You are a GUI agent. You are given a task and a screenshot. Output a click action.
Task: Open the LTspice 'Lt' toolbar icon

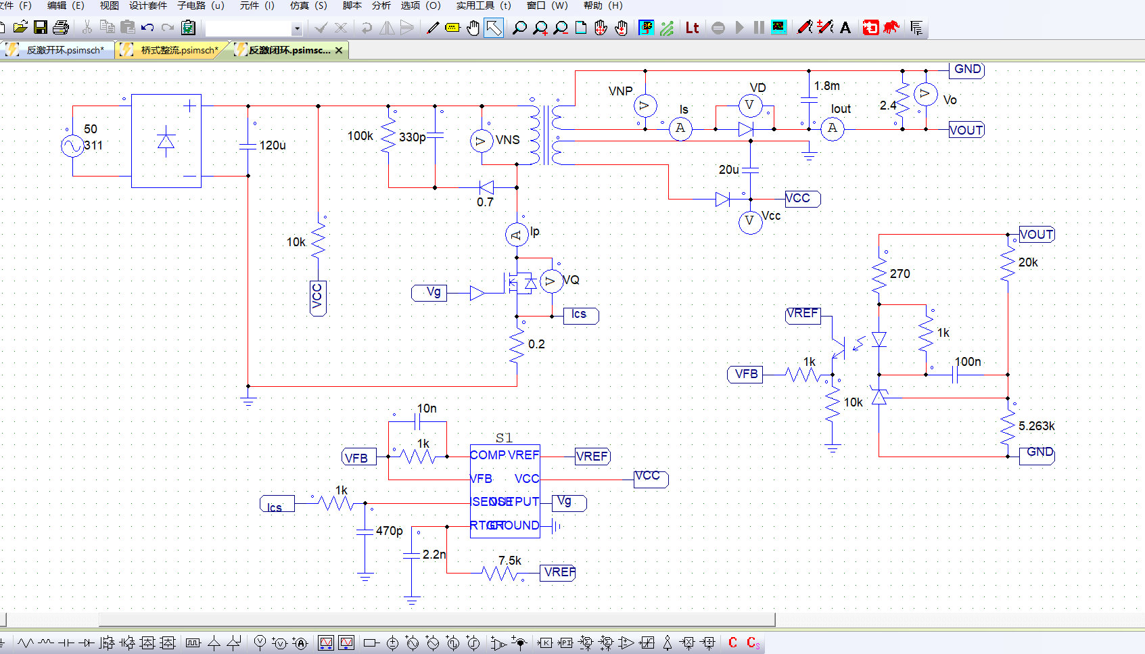point(692,28)
